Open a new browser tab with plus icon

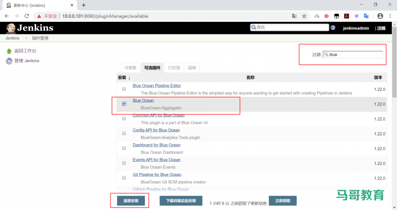[x=84, y=5]
